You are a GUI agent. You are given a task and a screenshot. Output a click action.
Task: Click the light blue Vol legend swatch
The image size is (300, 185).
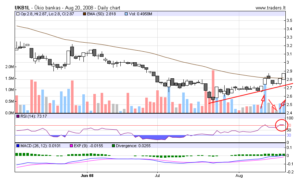(x=126, y=14)
